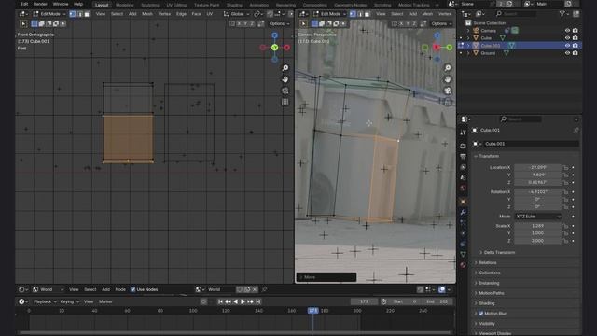The width and height of the screenshot is (597, 336).
Task: Expand Camera in the outliner
Action: click(468, 31)
